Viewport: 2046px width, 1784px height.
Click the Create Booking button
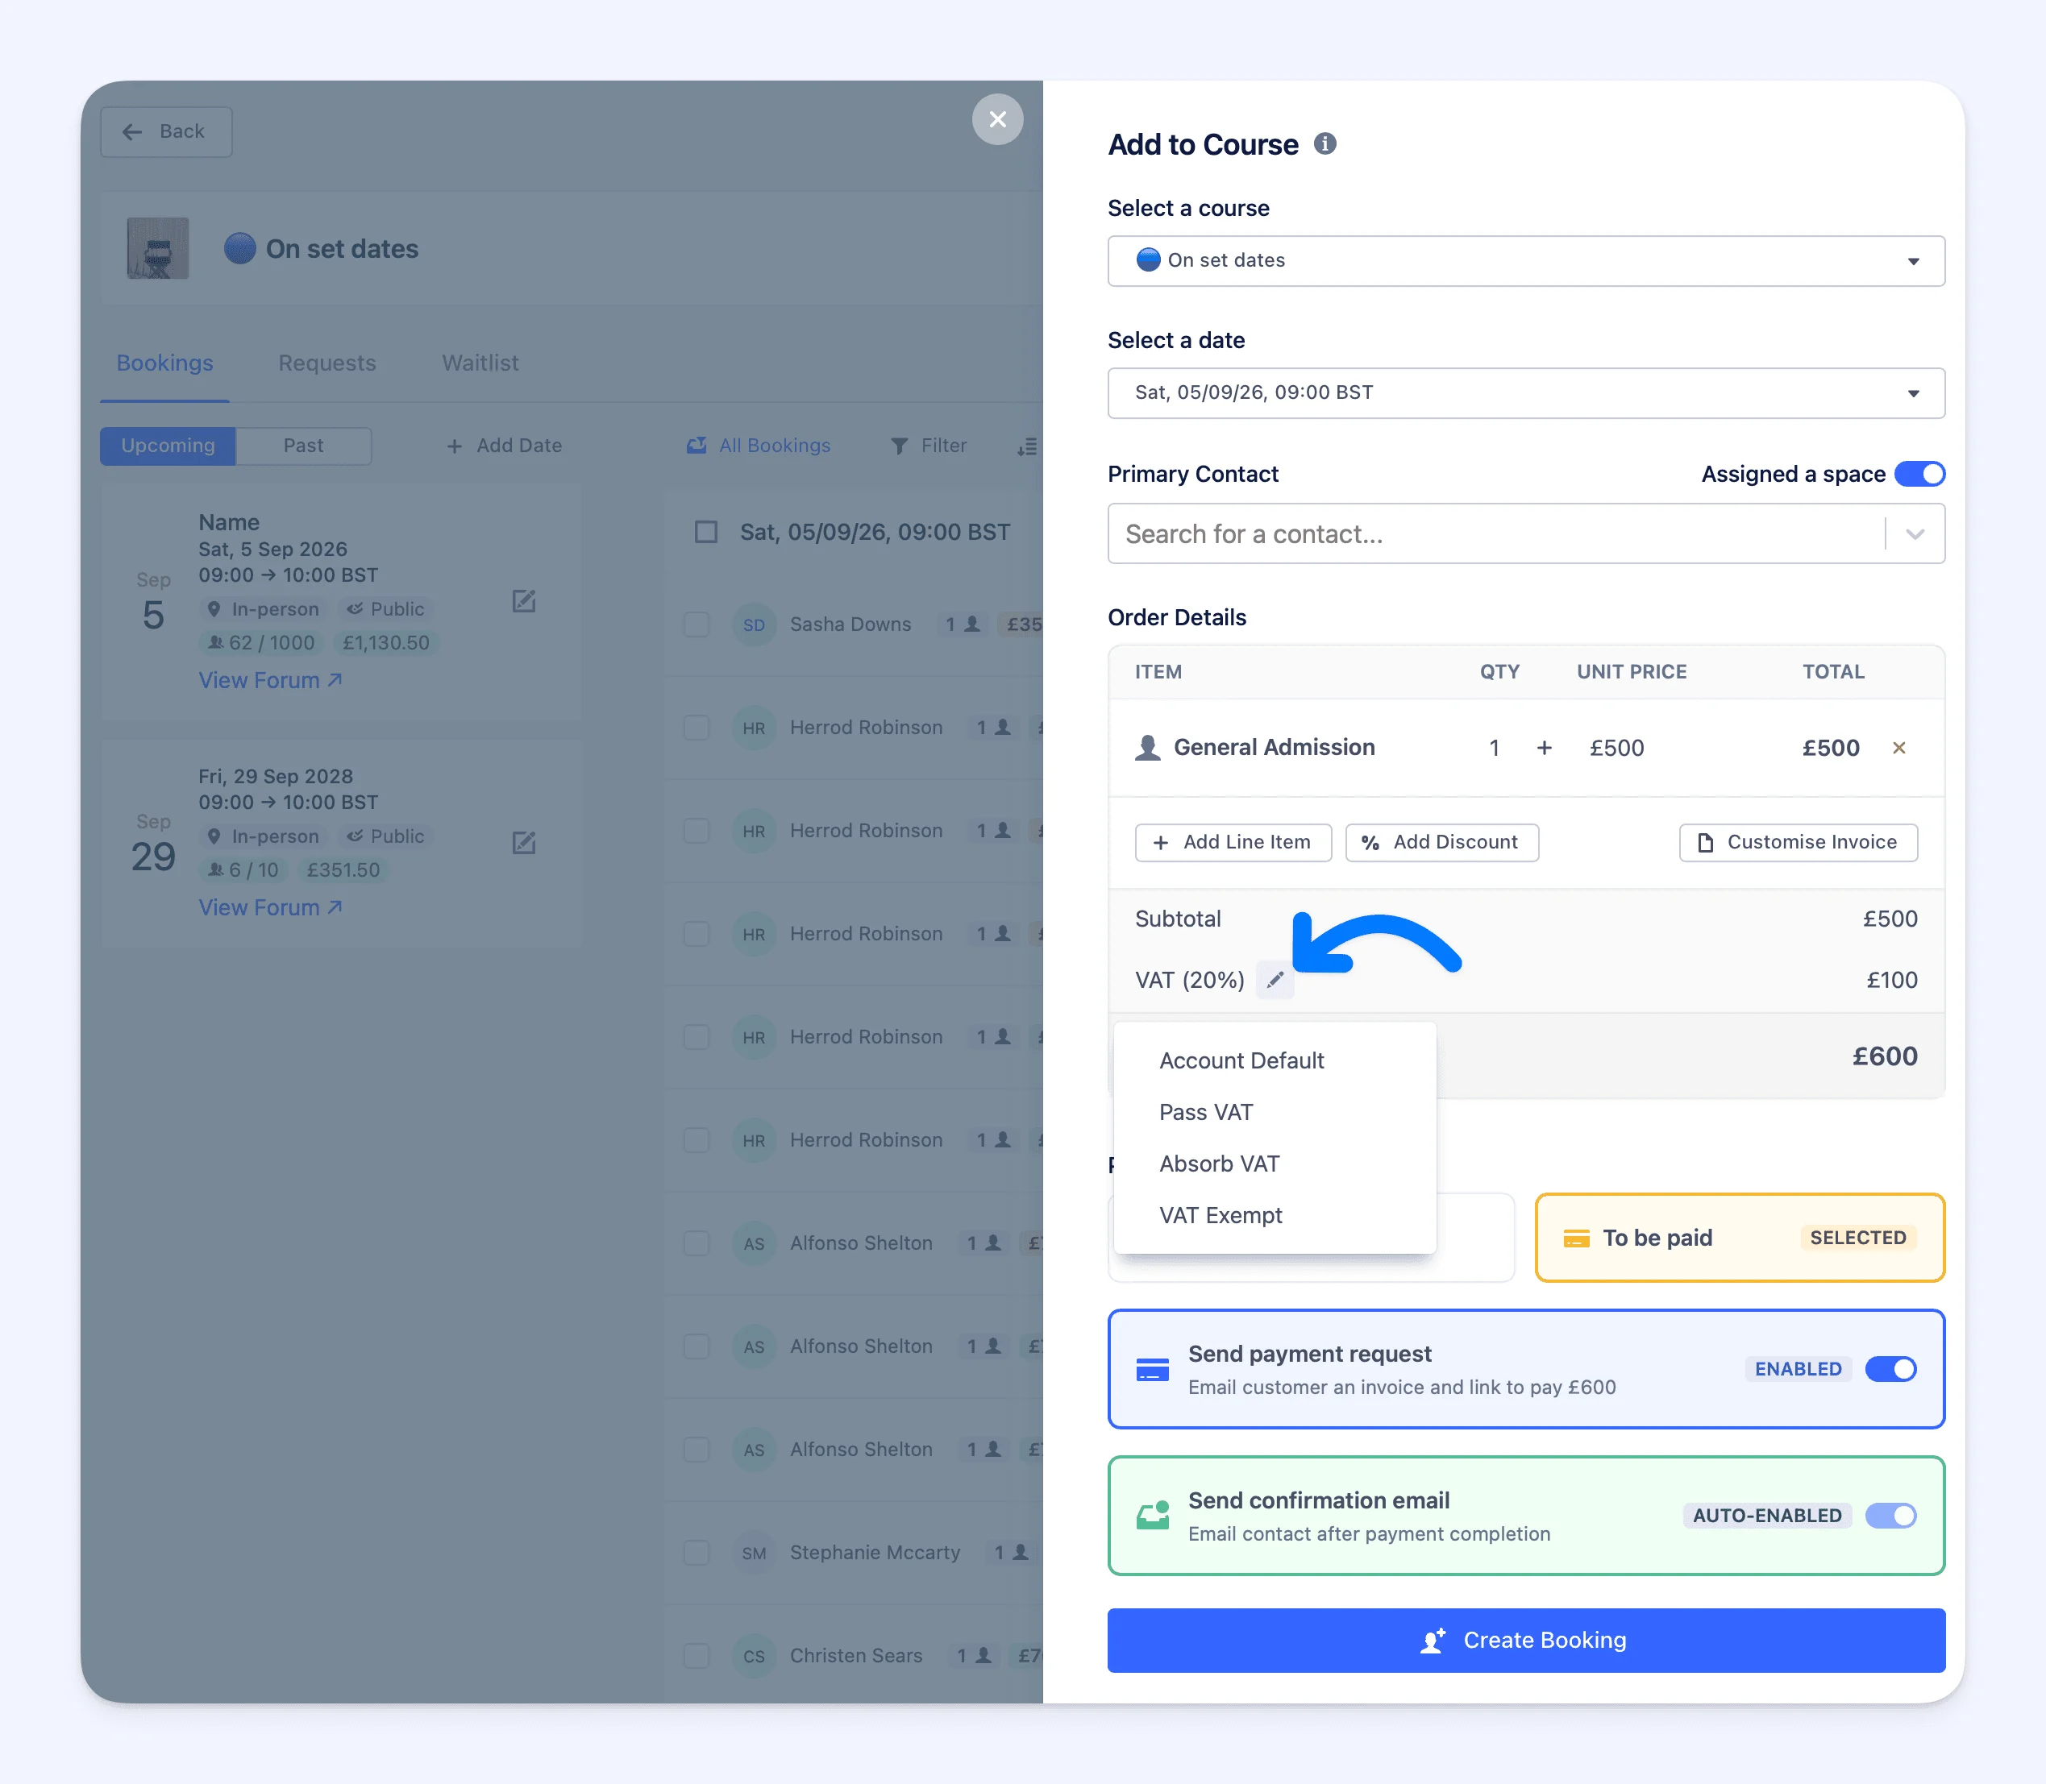pyautogui.click(x=1525, y=1640)
